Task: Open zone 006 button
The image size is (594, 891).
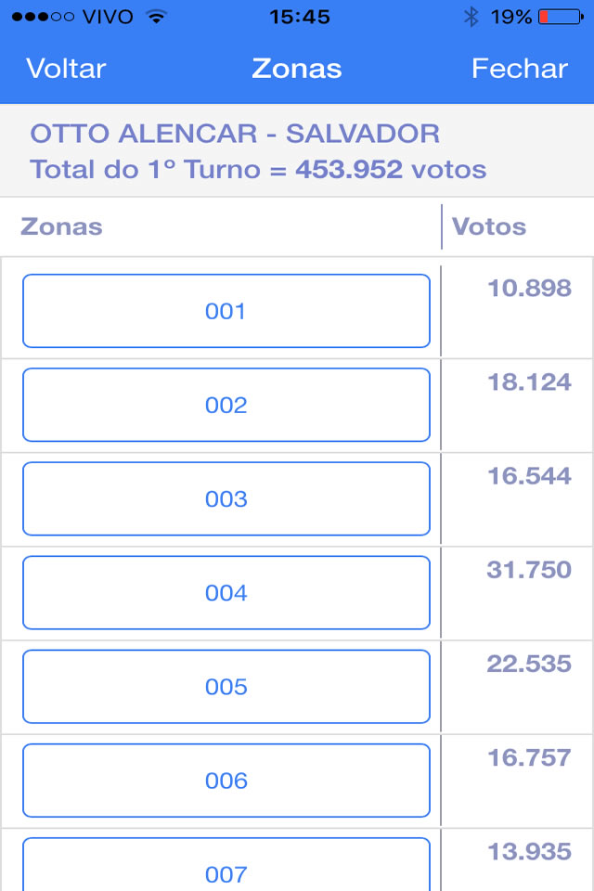Action: [226, 780]
